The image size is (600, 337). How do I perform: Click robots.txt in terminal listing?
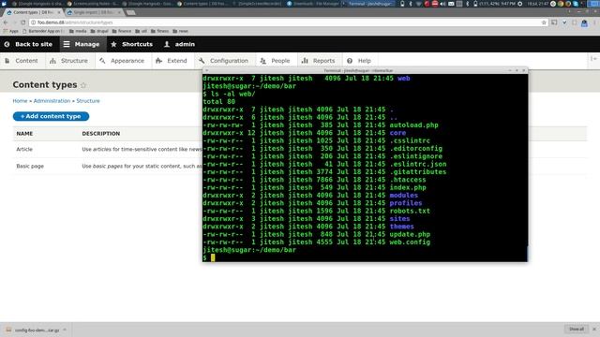[x=410, y=211]
